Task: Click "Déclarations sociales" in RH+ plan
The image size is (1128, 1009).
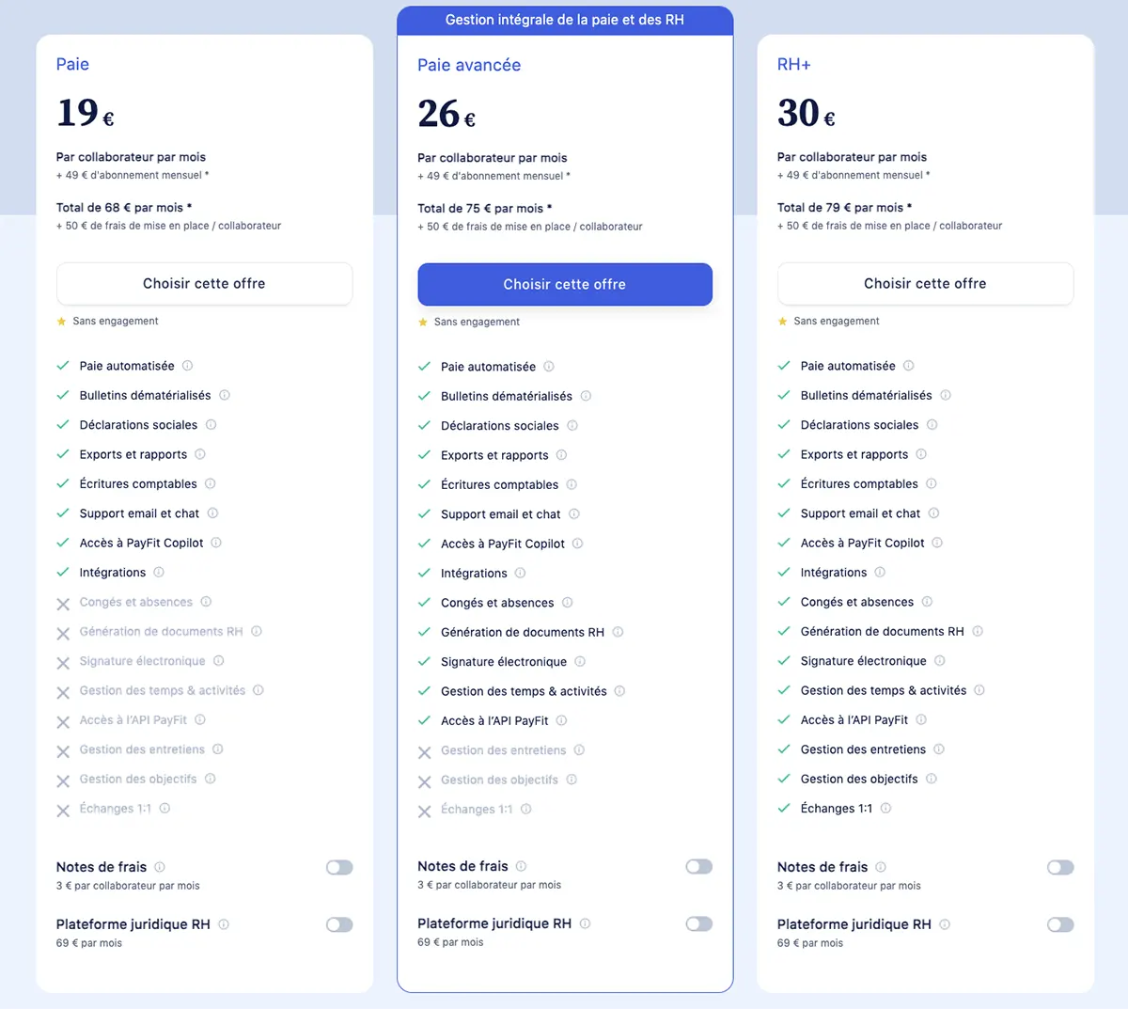Action: click(860, 425)
